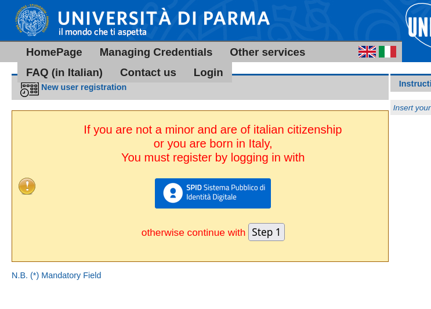The image size is (431, 309).
Task: Click the New user registration link
Action: 84,87
